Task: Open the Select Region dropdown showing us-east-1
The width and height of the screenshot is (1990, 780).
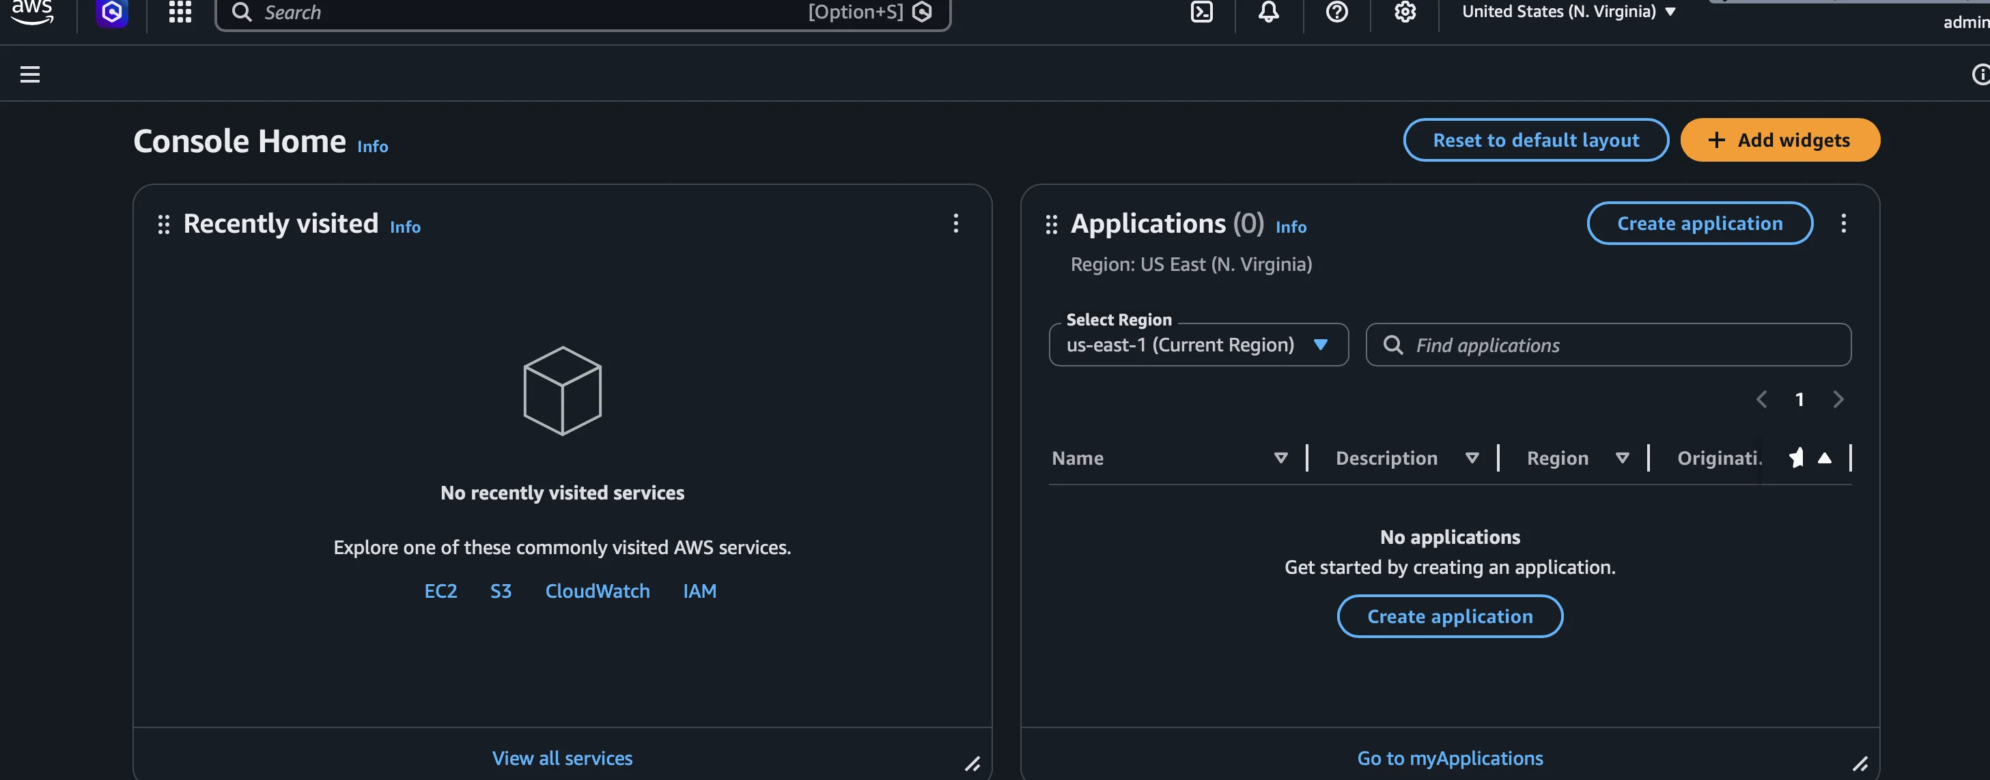Action: pos(1197,345)
